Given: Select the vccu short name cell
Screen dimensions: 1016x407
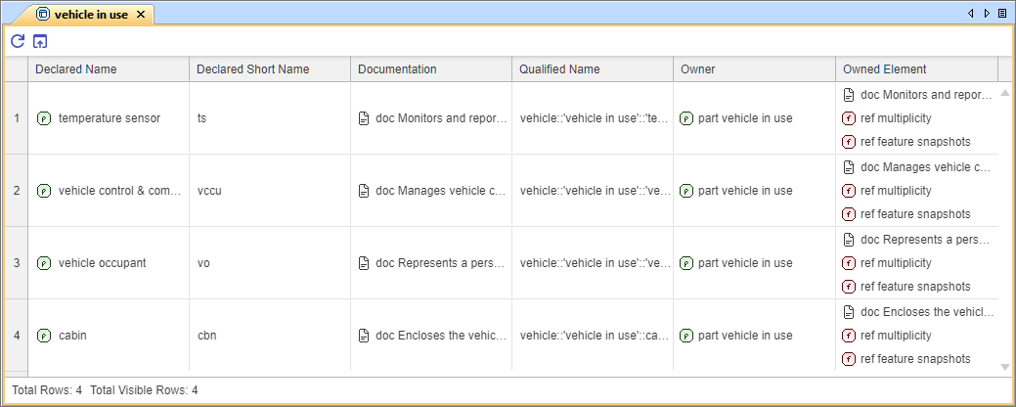Looking at the screenshot, I should click(x=269, y=191).
